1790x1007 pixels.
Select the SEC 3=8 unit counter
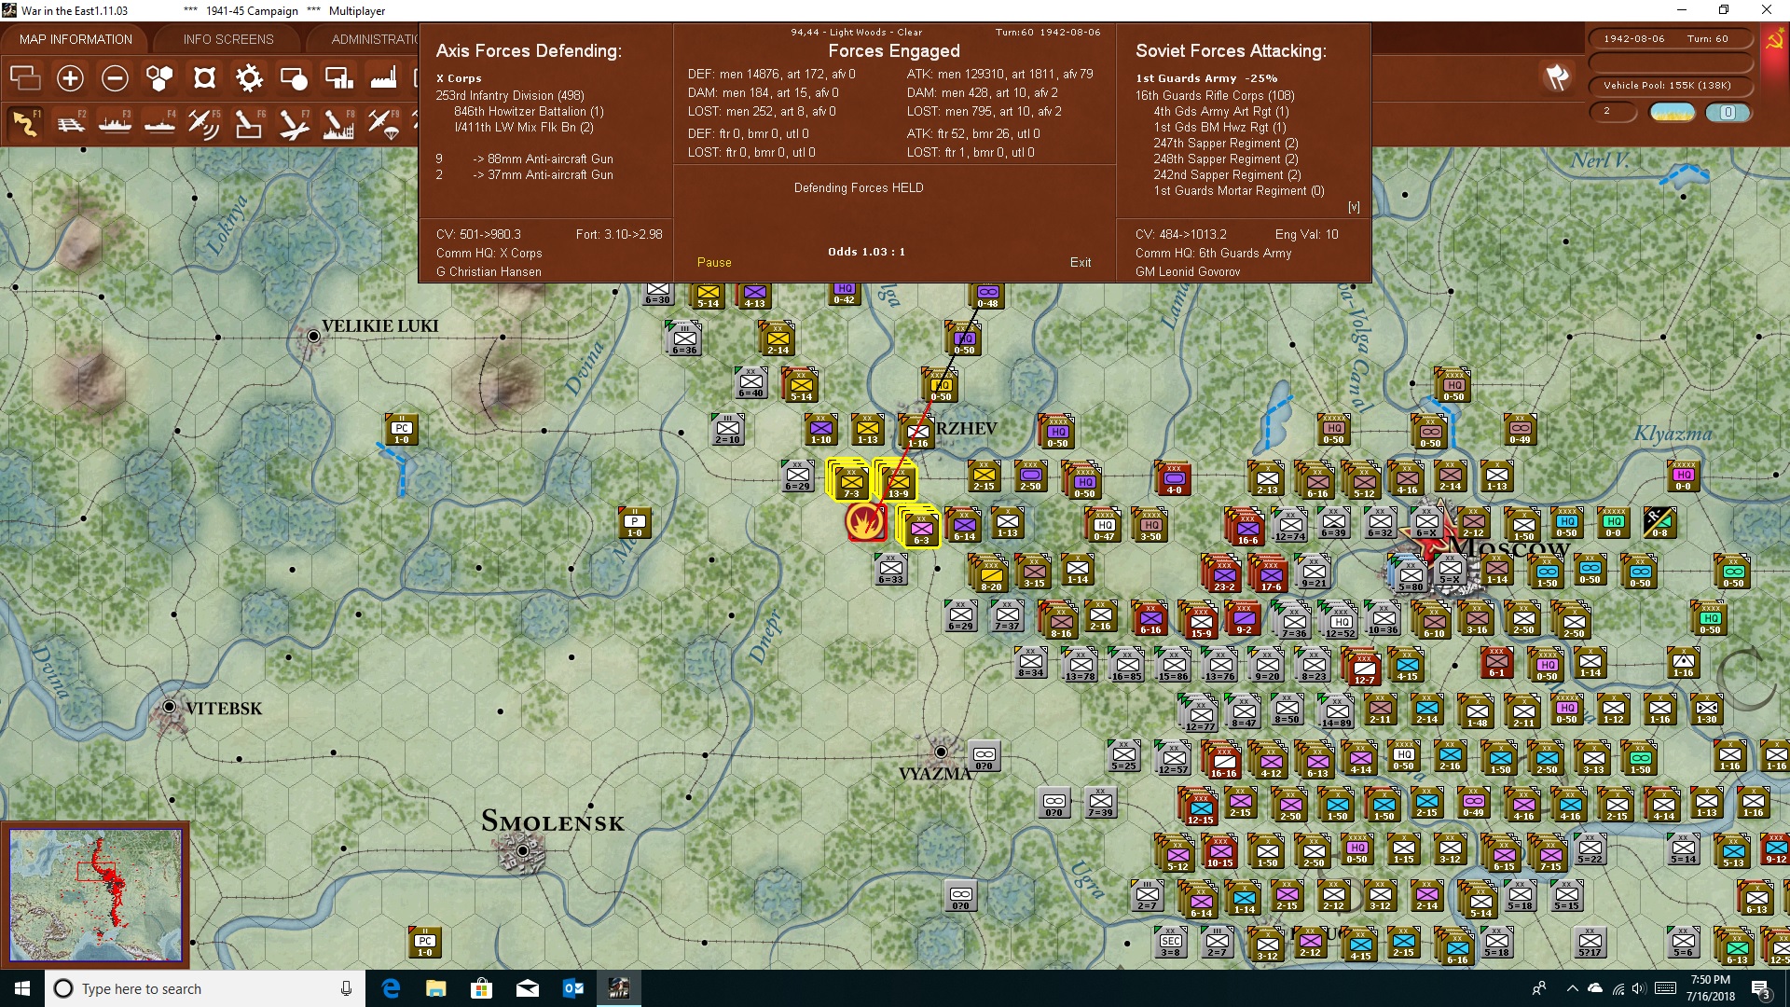tap(1171, 944)
